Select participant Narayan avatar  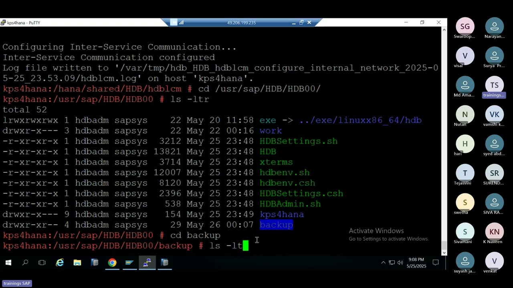point(494,27)
